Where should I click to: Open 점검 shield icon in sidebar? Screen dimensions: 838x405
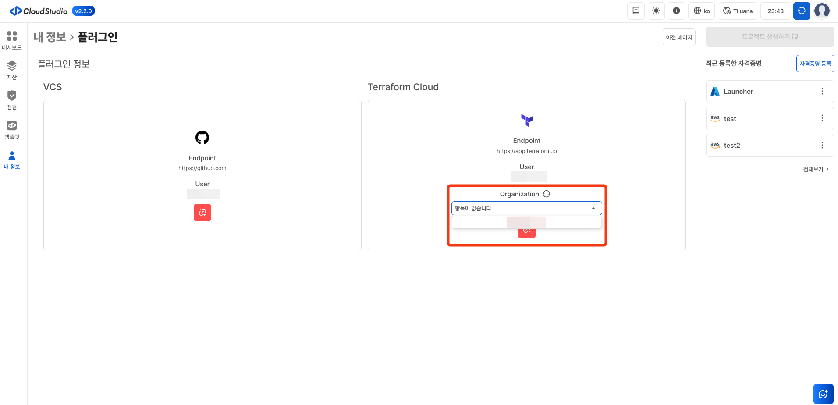[x=12, y=100]
